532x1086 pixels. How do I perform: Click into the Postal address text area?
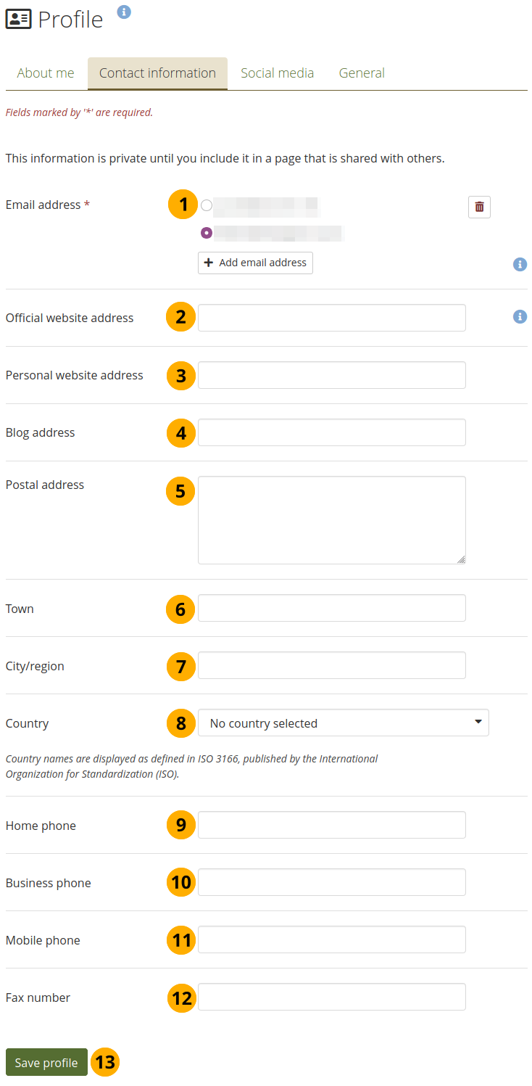(x=331, y=519)
